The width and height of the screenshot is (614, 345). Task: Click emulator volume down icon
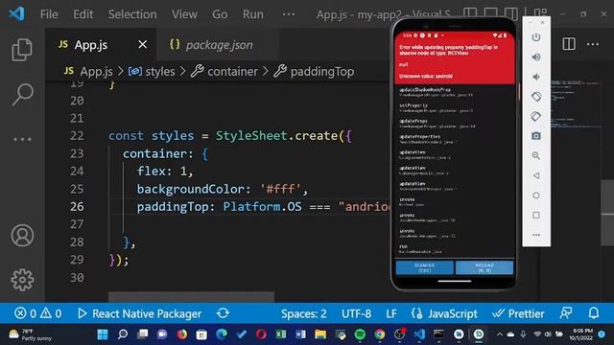[536, 77]
